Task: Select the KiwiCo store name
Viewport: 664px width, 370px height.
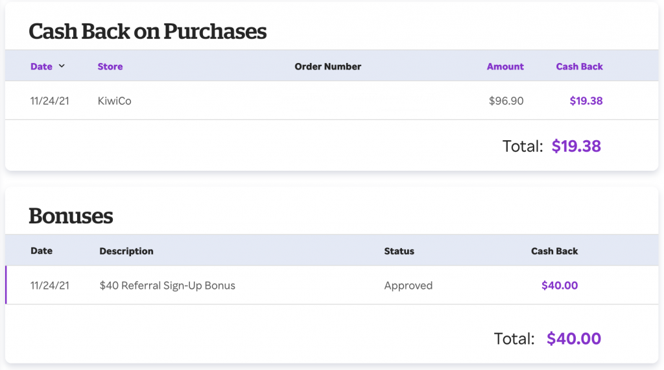Action: coord(114,101)
